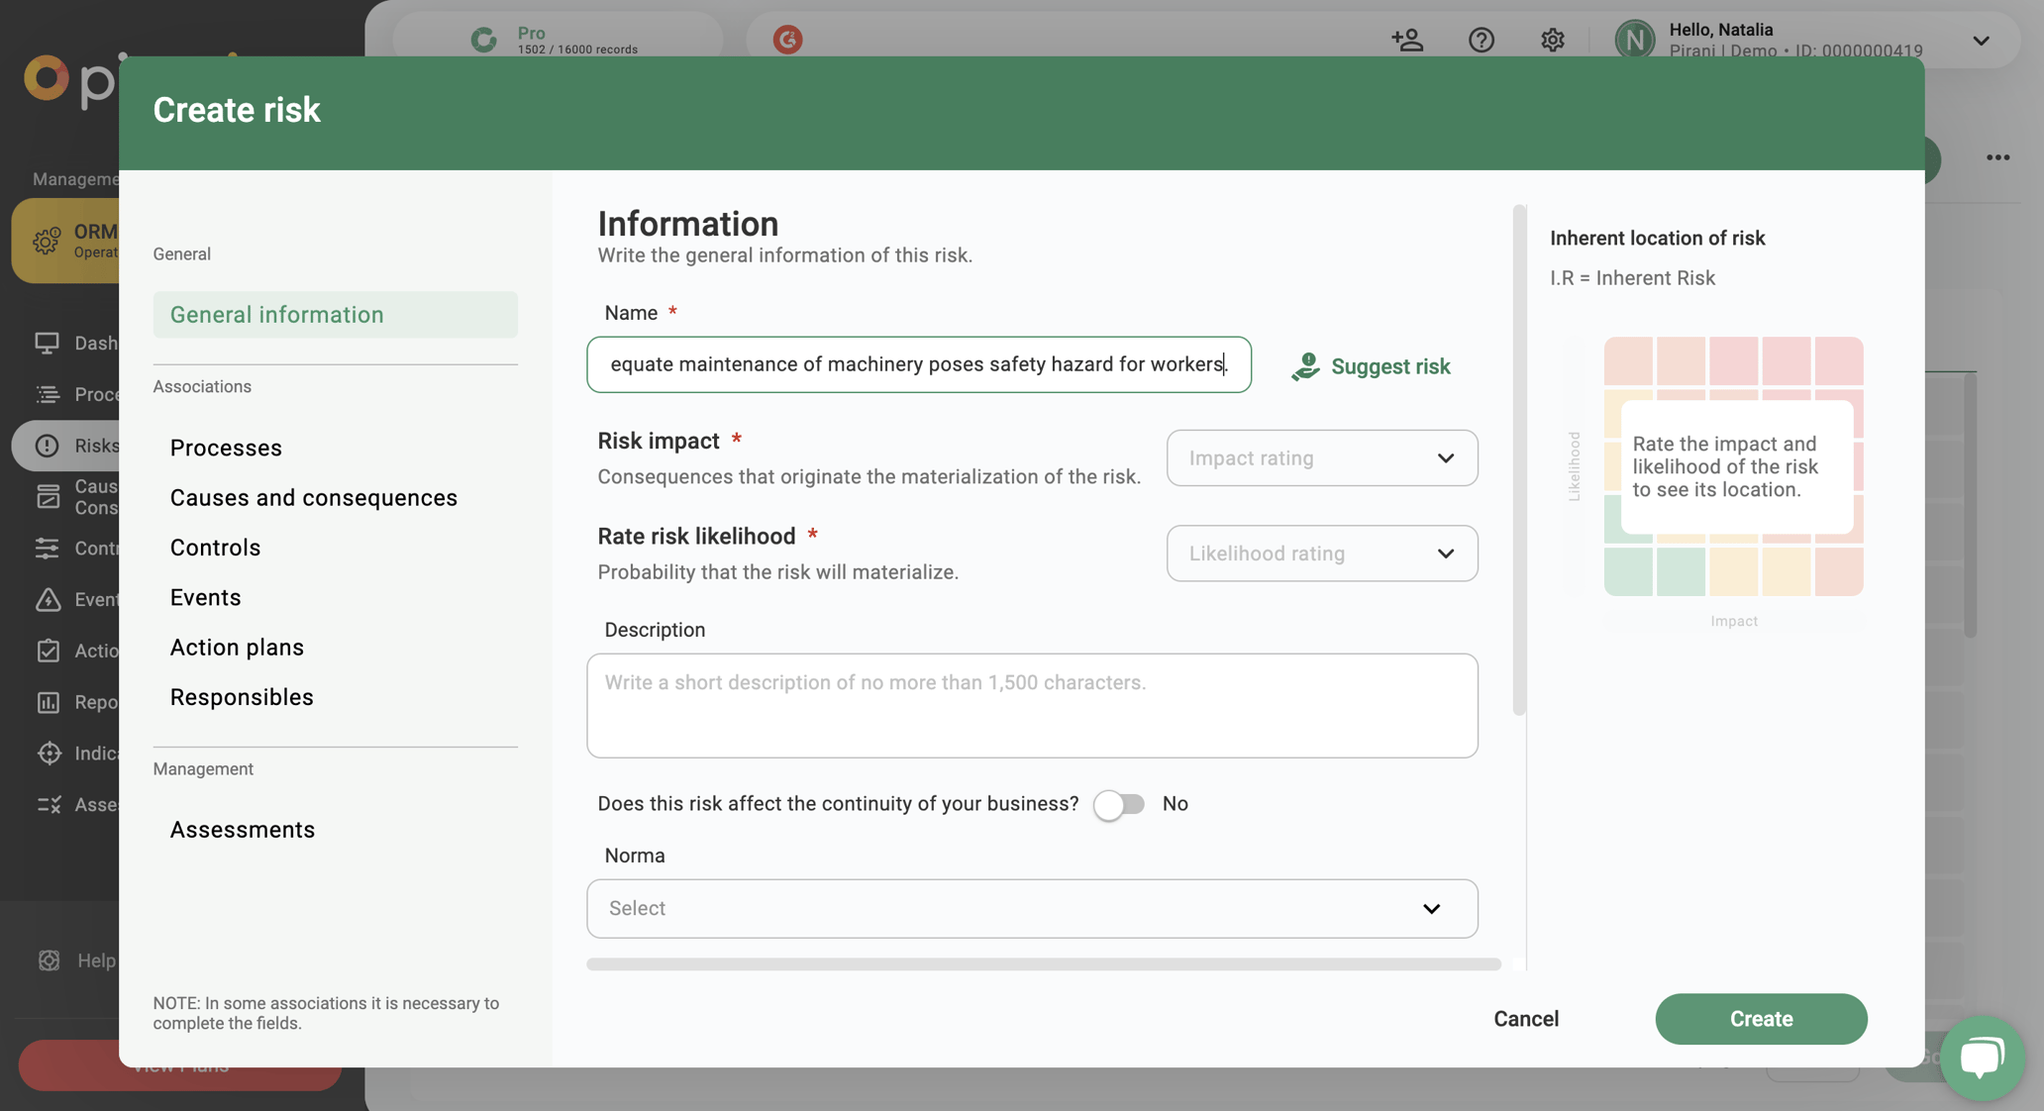Open the Dashboard from the sidebar
The image size is (2044, 1111).
coord(48,343)
